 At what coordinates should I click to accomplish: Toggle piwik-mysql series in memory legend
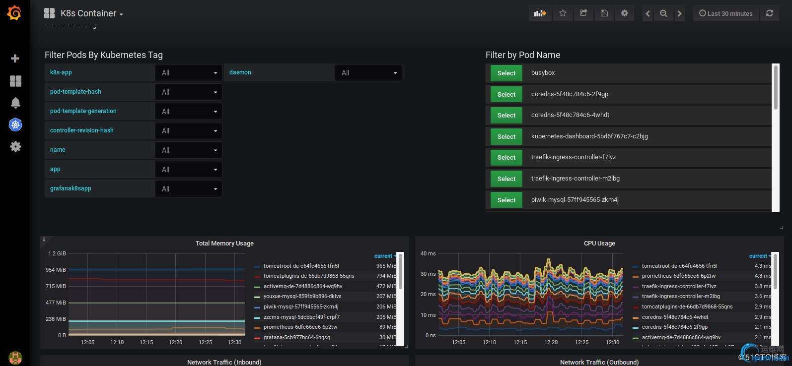coord(301,306)
